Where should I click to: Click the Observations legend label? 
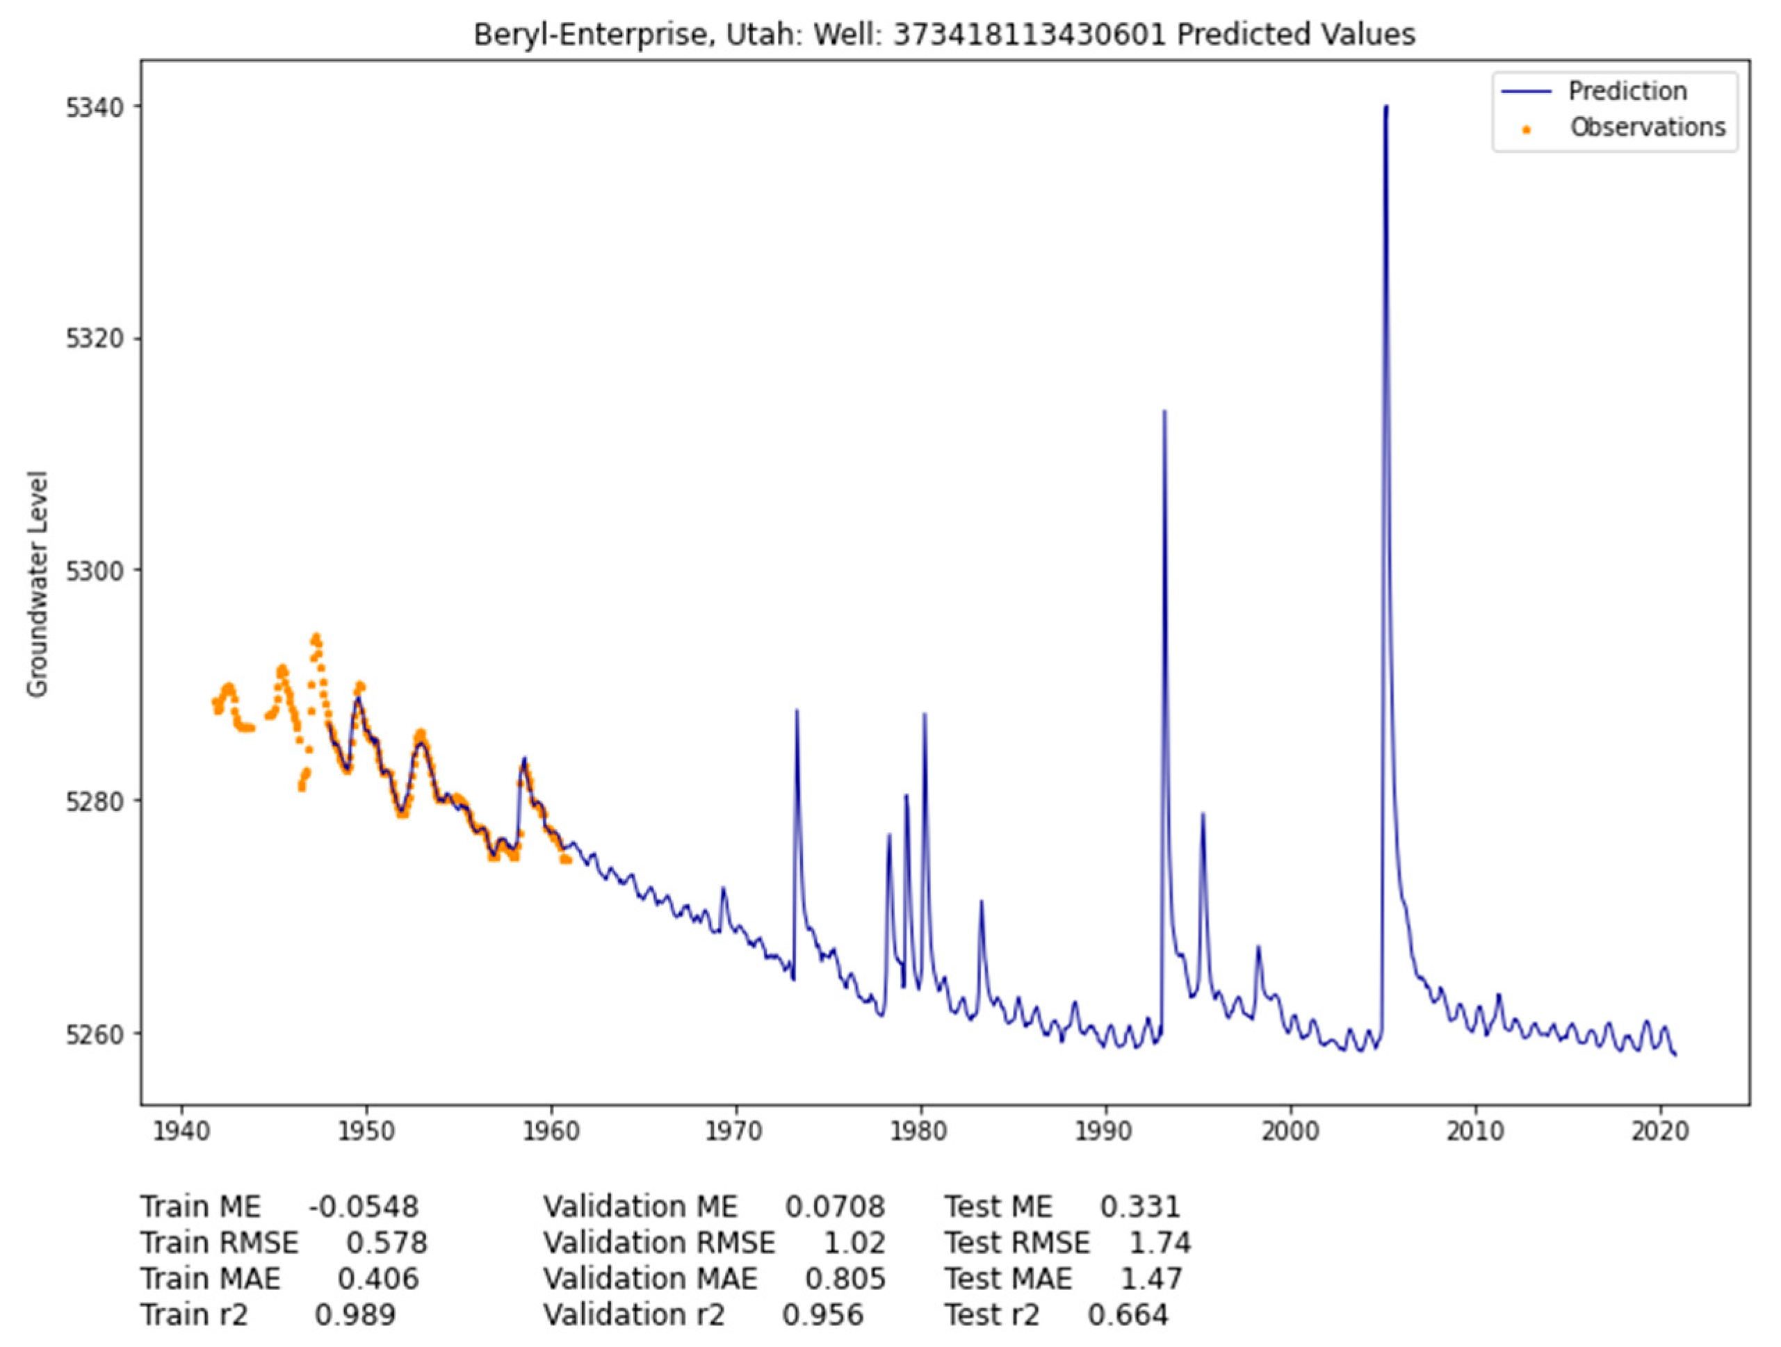tap(1648, 127)
